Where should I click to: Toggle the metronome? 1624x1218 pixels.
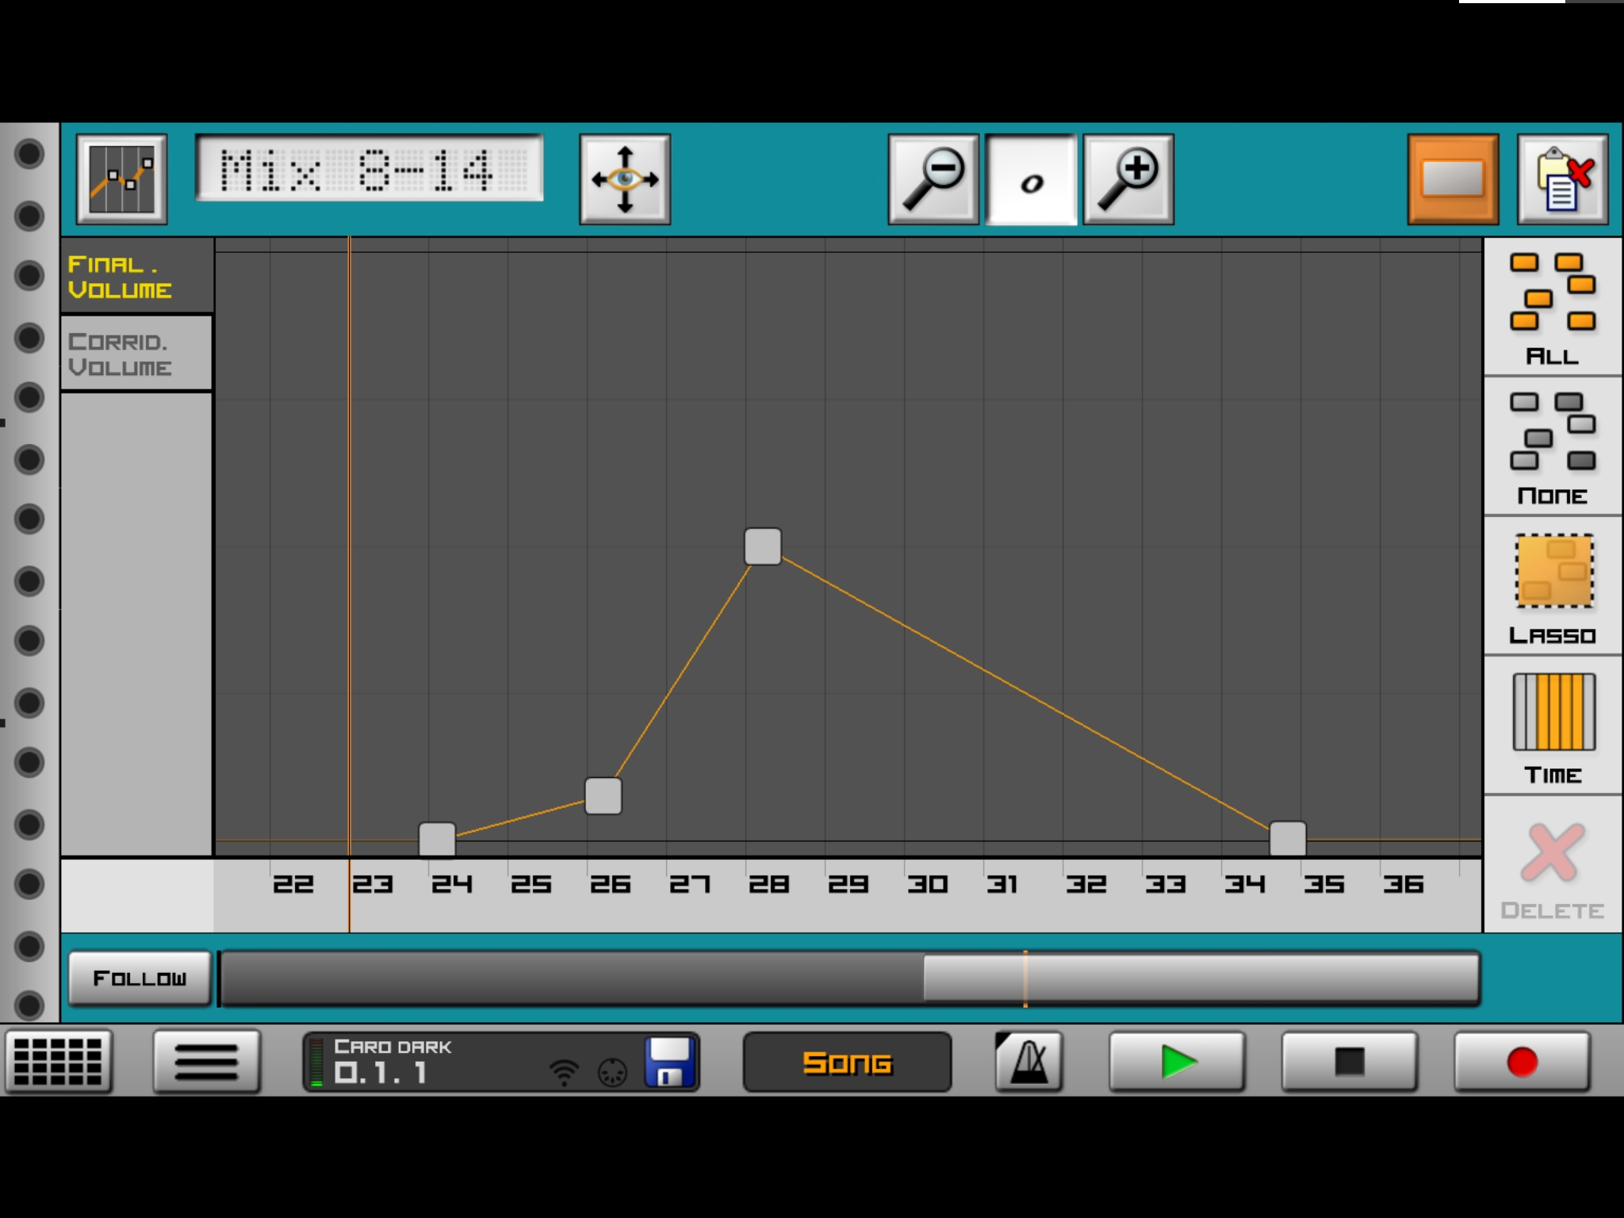[x=1028, y=1061]
